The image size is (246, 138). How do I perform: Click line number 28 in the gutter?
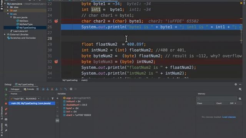click(x=50, y=38)
